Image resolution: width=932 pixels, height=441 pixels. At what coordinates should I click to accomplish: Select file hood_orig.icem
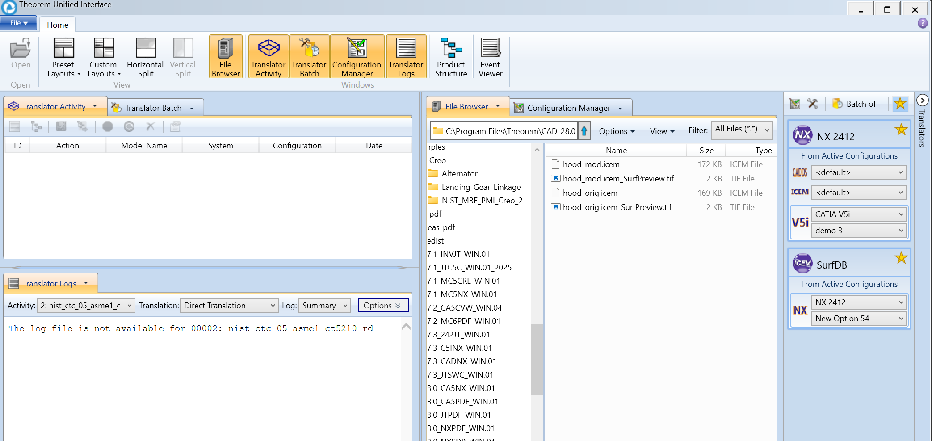[x=590, y=193]
